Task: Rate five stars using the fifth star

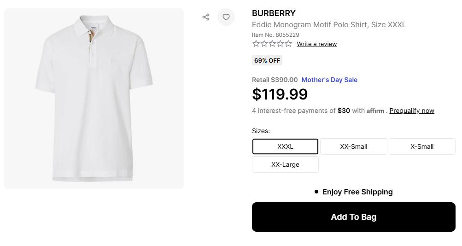Action: pyautogui.click(x=288, y=44)
